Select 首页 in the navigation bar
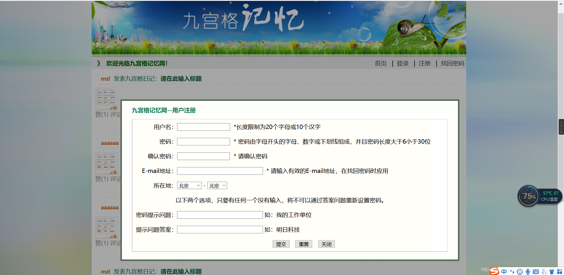 tap(380, 63)
